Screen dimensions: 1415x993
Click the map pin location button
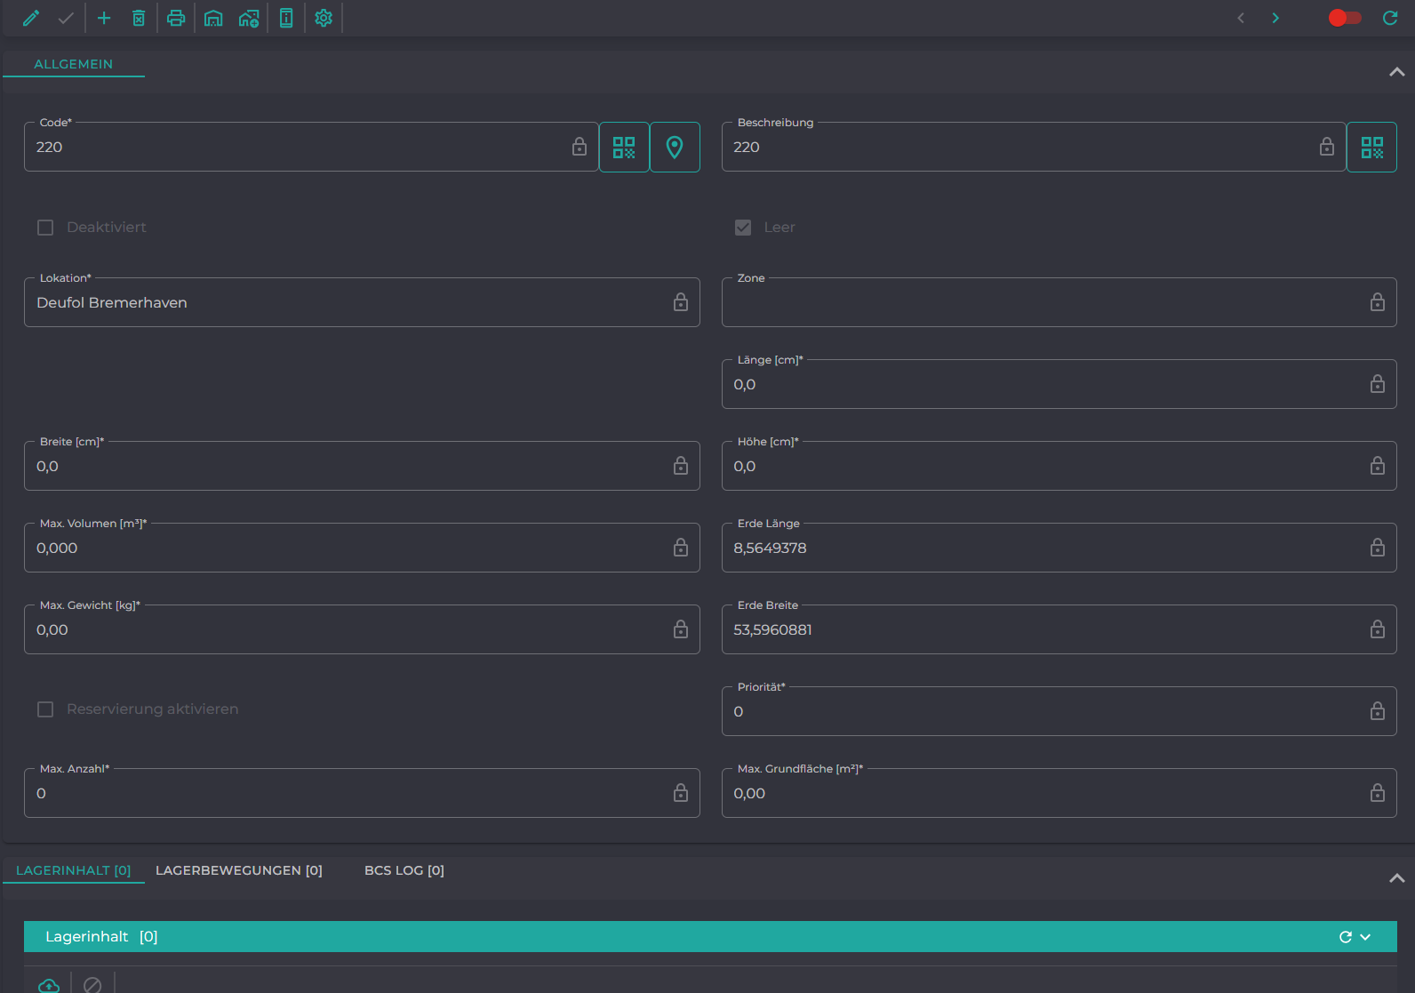point(675,147)
